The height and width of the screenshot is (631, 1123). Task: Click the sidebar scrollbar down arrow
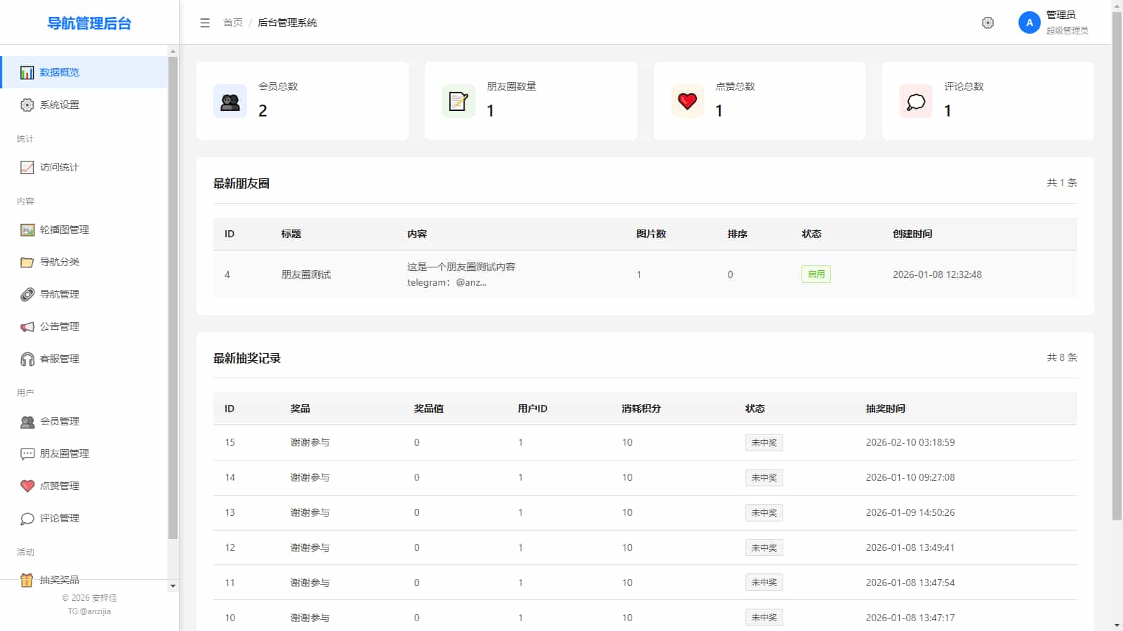[x=173, y=586]
